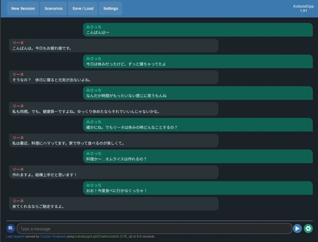Image resolution: width=318 pixels, height=242 pixels.
Task: Open the green gear quick settings icon
Action: coord(308,229)
